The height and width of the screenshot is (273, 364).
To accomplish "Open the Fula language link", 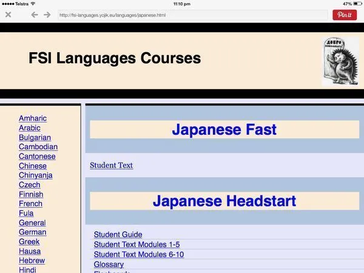I will (x=26, y=213).
